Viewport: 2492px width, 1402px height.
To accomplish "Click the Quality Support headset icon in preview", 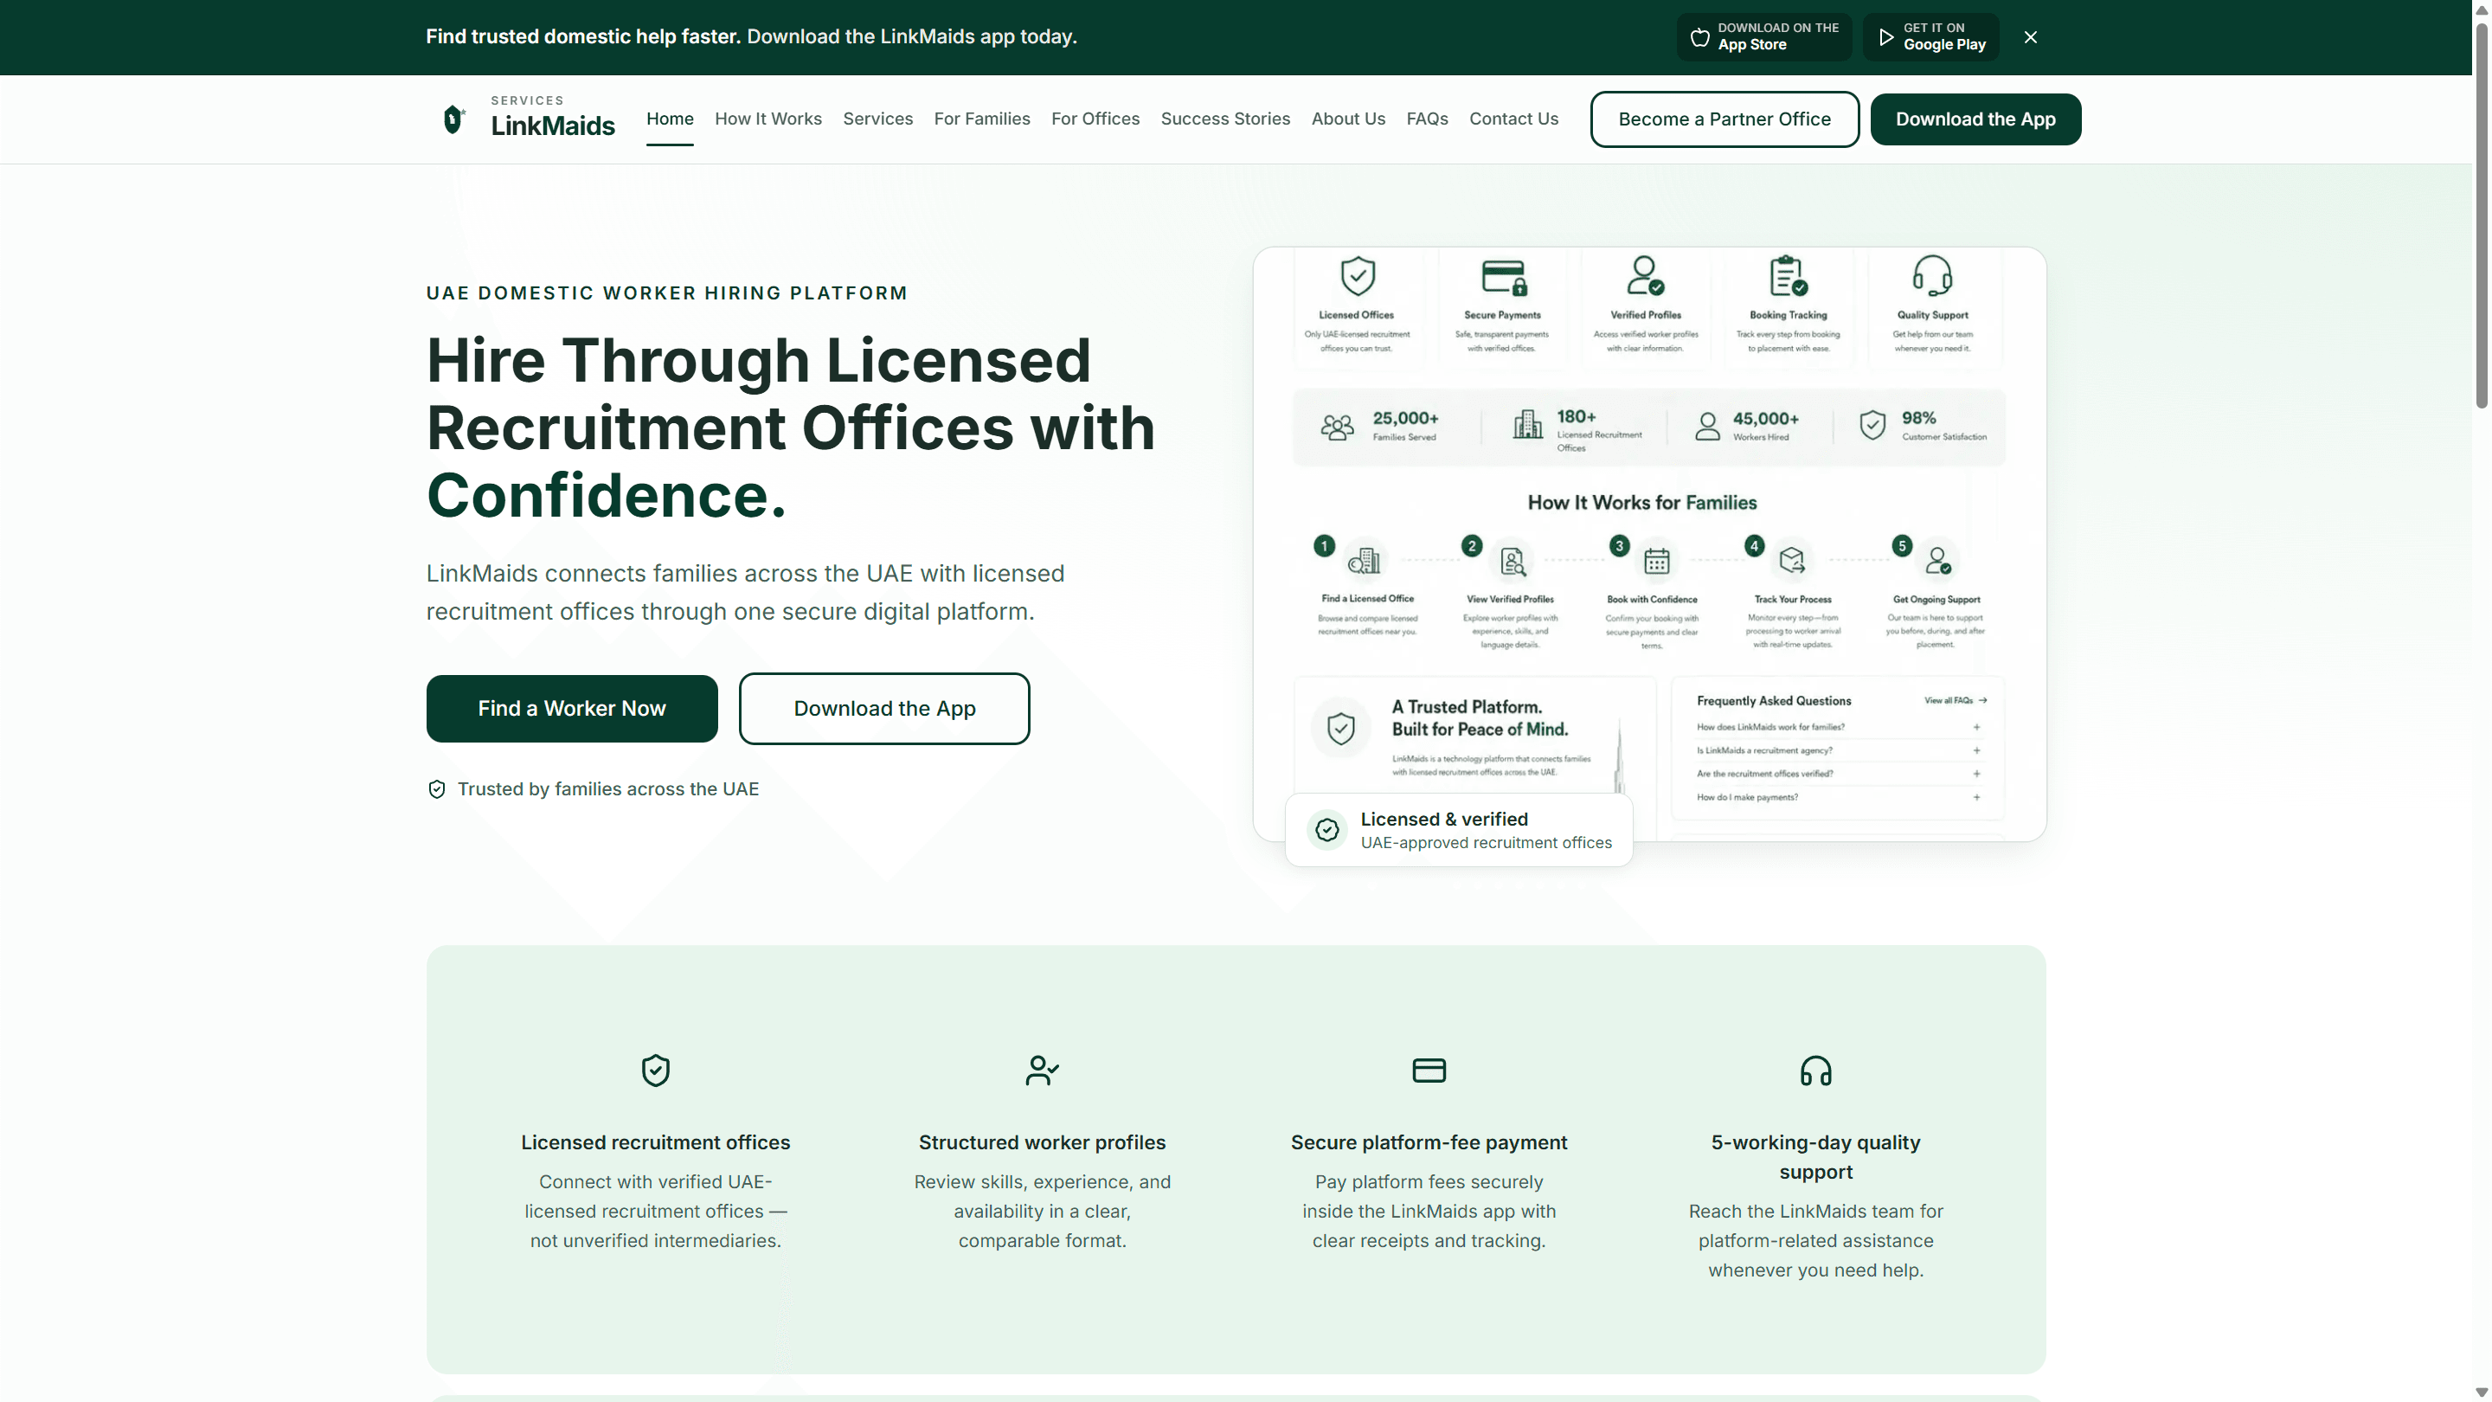I will coord(1932,275).
